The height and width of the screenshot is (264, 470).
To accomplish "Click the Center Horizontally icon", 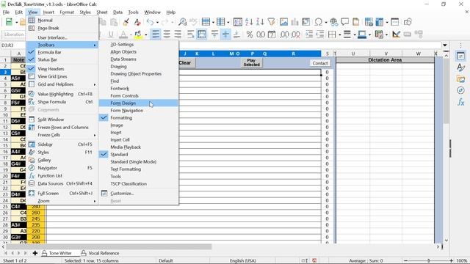I will click(167, 34).
